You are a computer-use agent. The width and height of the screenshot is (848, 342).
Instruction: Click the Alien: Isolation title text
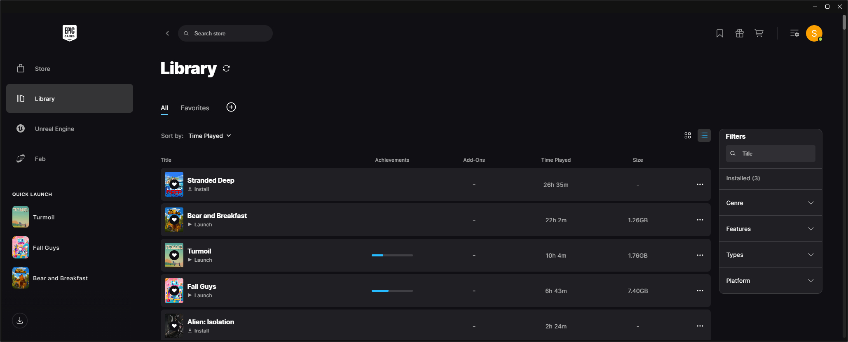211,322
